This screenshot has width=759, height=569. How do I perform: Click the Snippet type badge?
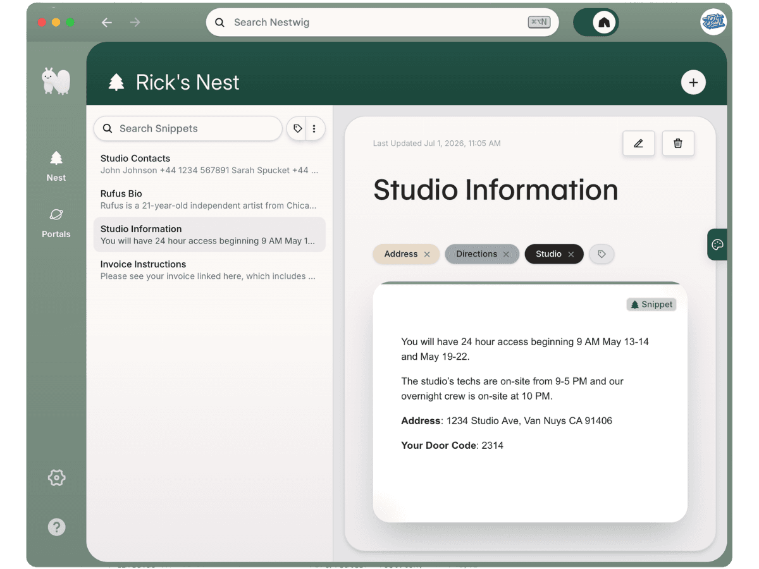651,305
